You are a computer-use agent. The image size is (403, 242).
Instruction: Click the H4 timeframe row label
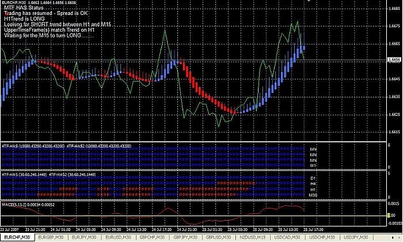[x=313, y=184]
